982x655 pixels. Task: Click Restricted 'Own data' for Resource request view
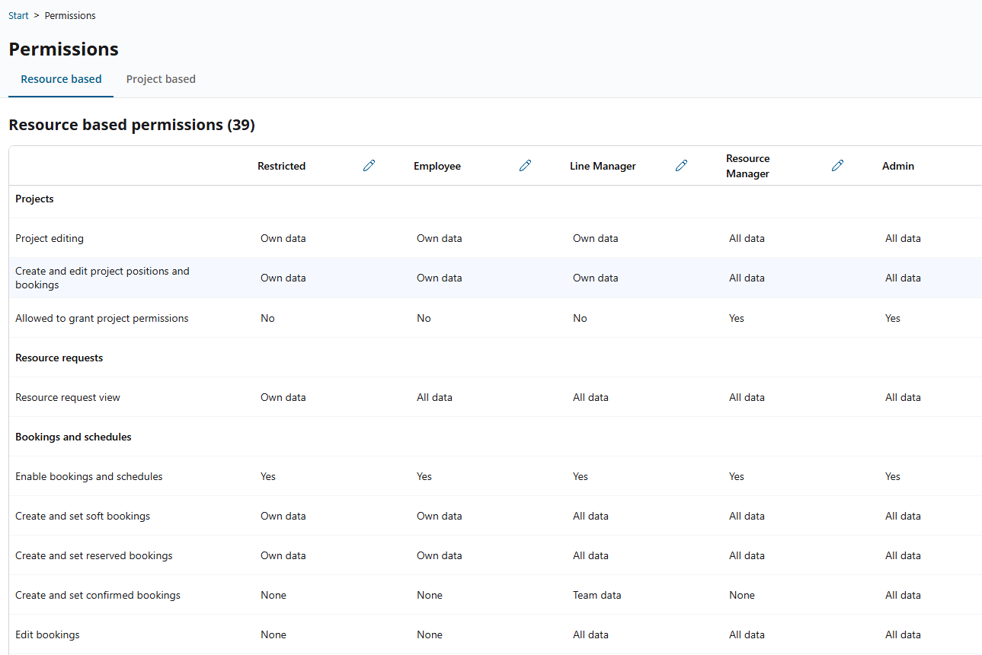[283, 397]
